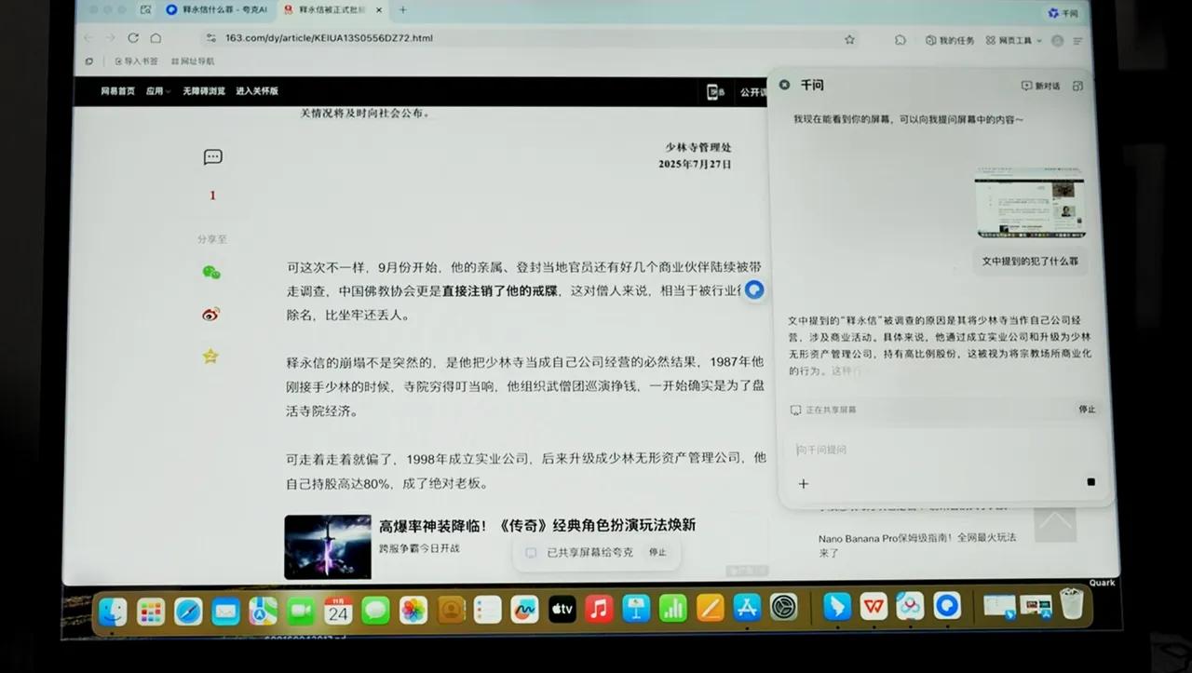Screen dimensions: 1192x673
Task: Click the 少林寺管理处 signature text
Action: click(x=698, y=147)
